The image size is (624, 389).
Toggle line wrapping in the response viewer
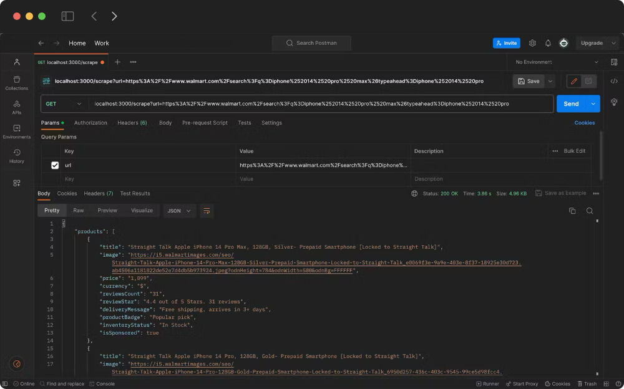[207, 211]
